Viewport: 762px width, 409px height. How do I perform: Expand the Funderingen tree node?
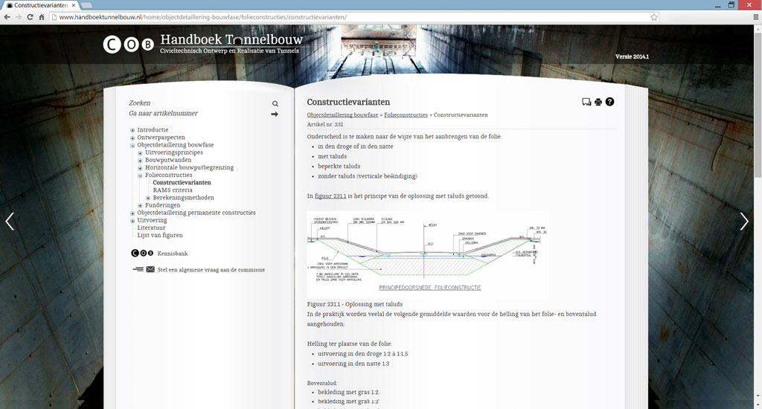tap(140, 206)
